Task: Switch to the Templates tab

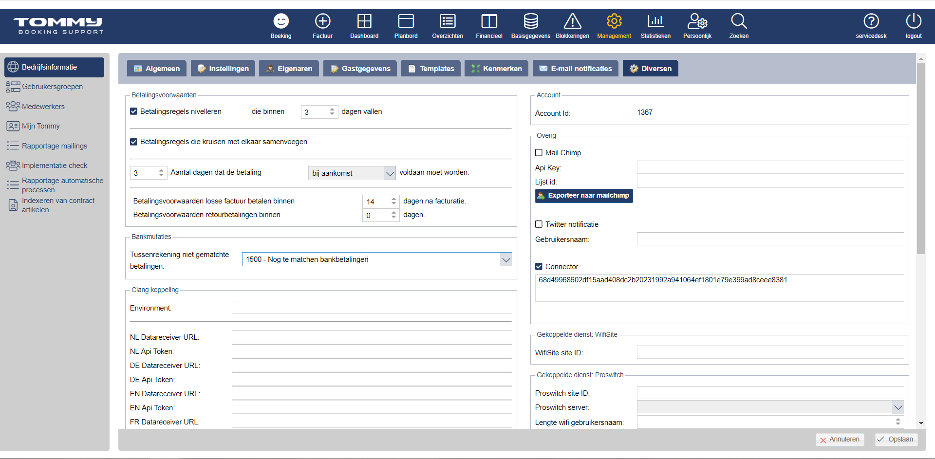Action: point(431,69)
